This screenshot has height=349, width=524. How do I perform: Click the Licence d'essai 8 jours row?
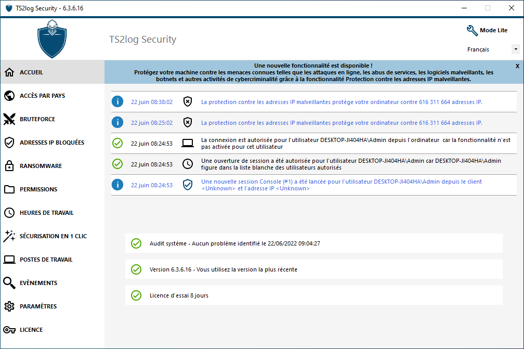click(x=314, y=295)
